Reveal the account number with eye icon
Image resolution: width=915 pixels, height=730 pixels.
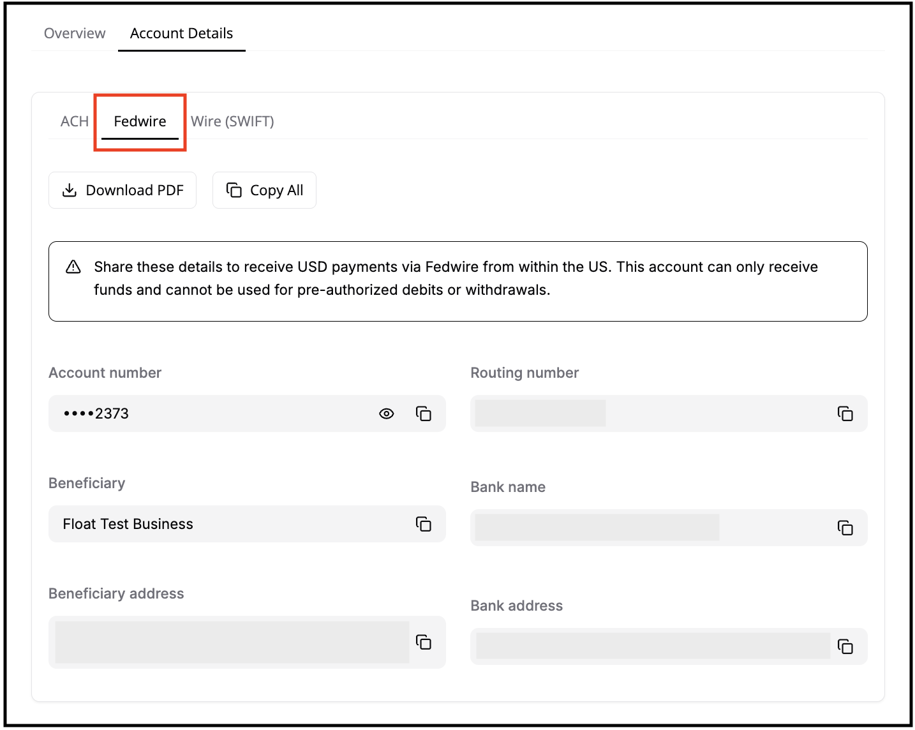386,413
